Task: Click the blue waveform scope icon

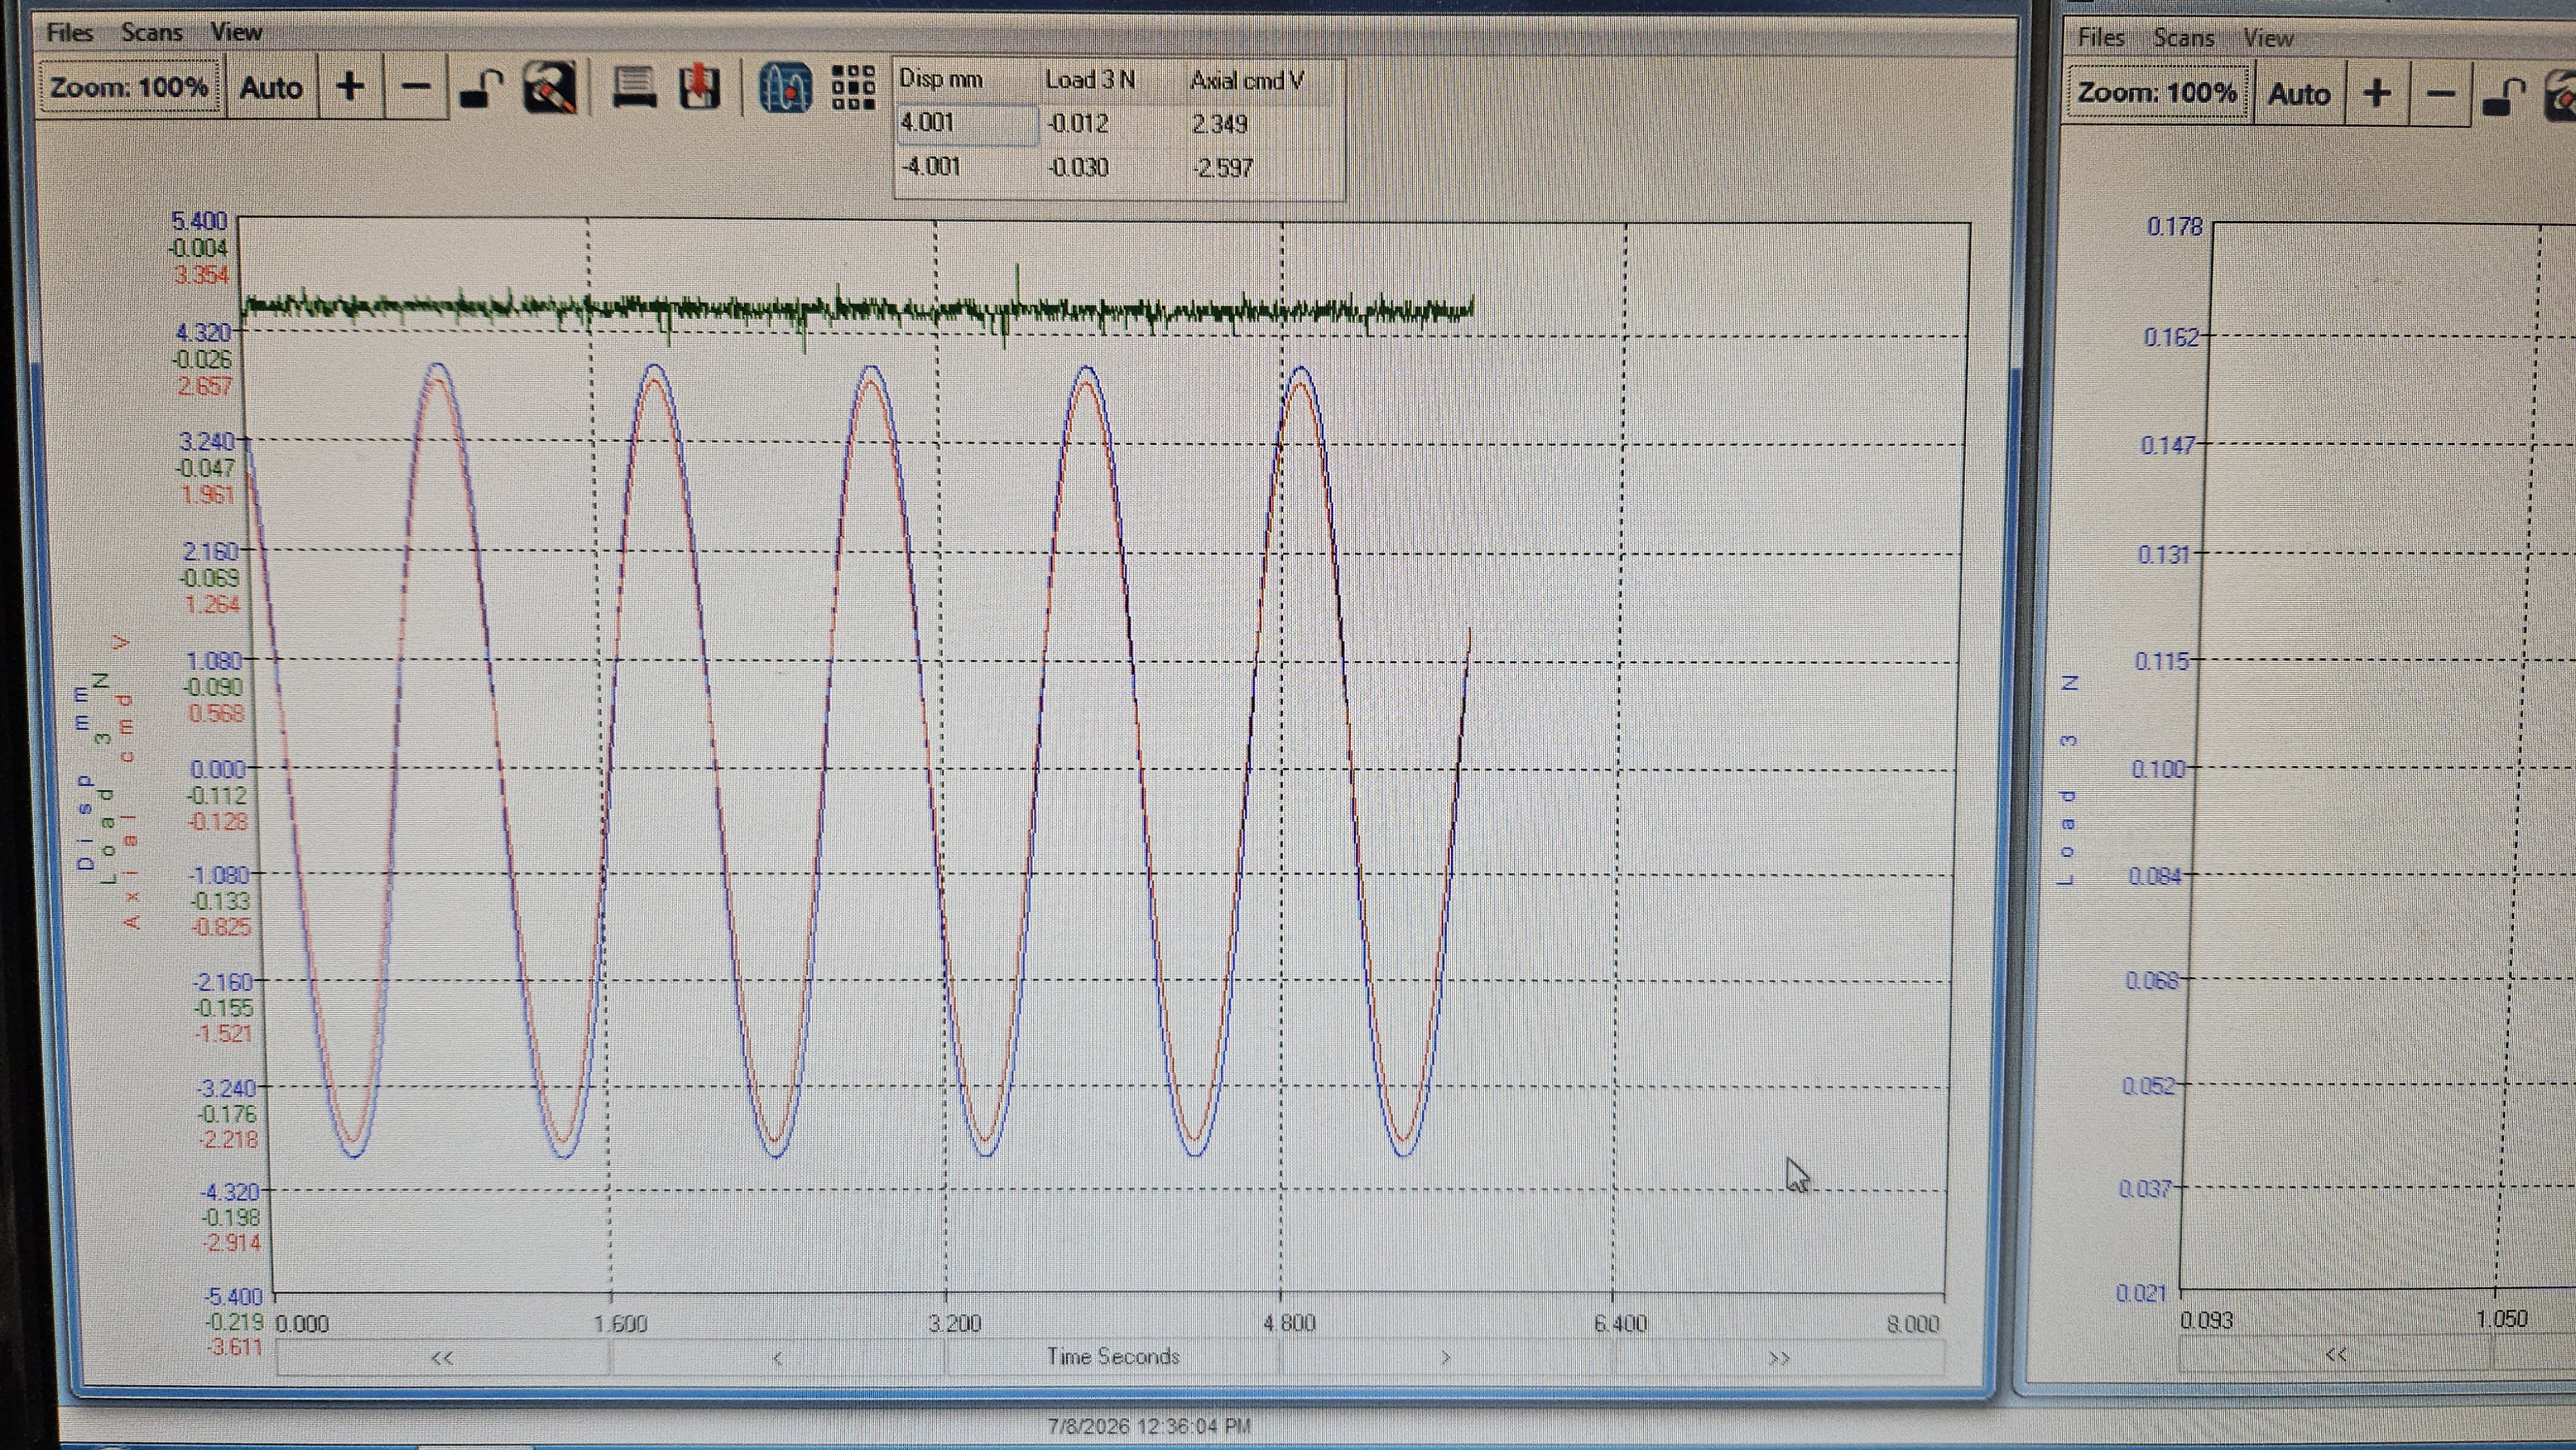Action: pos(785,88)
